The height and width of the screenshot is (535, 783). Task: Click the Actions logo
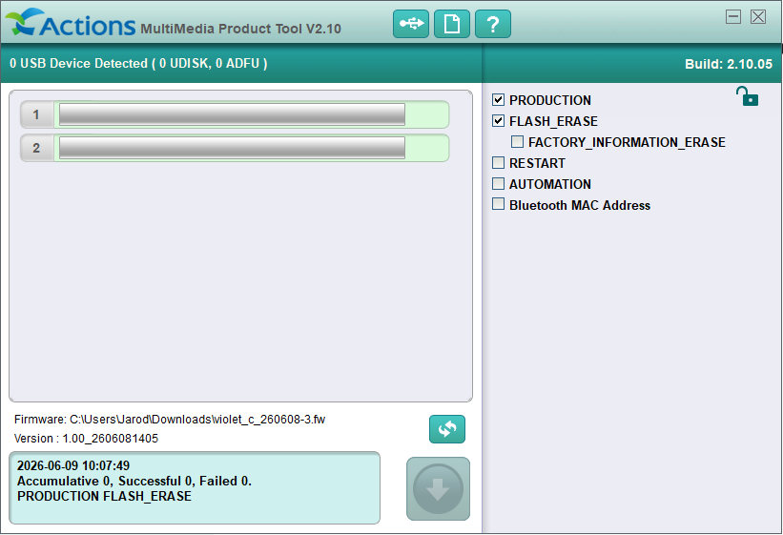coord(70,23)
